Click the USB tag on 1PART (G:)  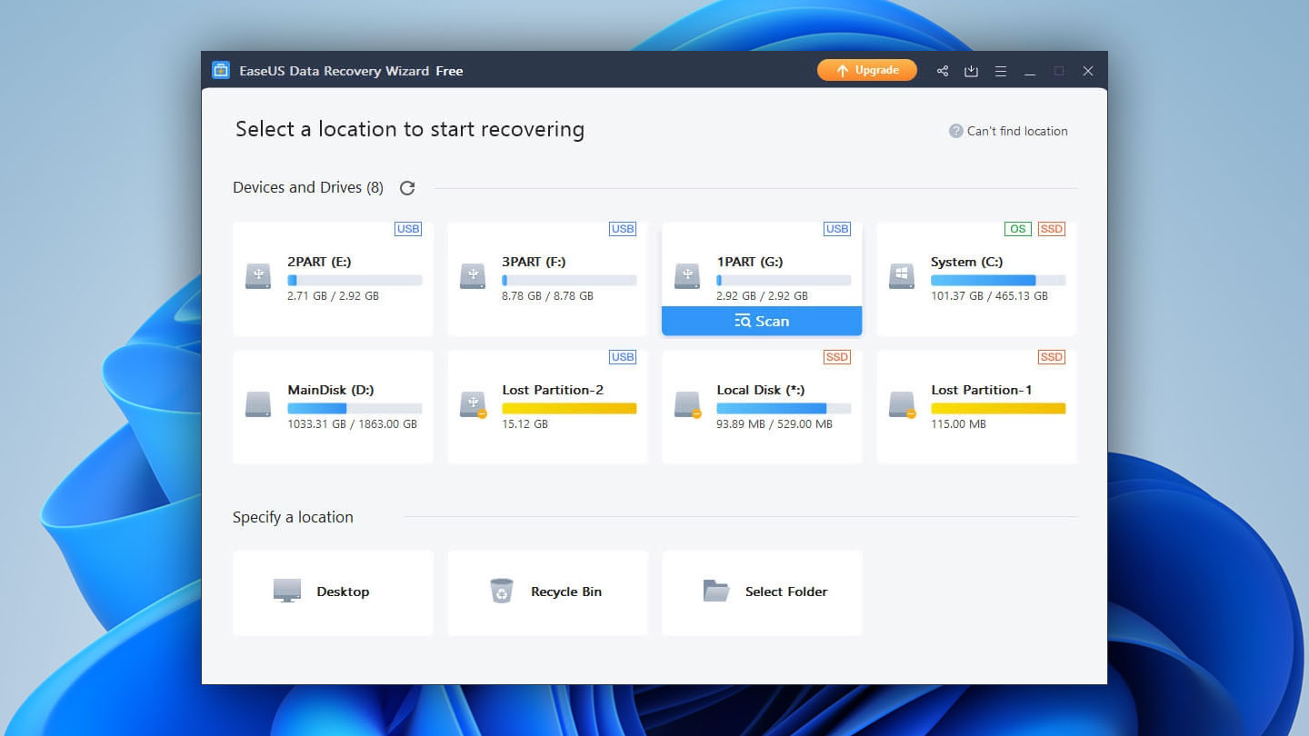tap(837, 229)
